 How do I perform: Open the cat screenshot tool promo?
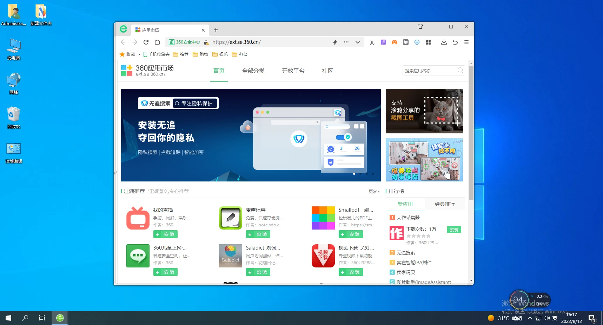point(424,111)
